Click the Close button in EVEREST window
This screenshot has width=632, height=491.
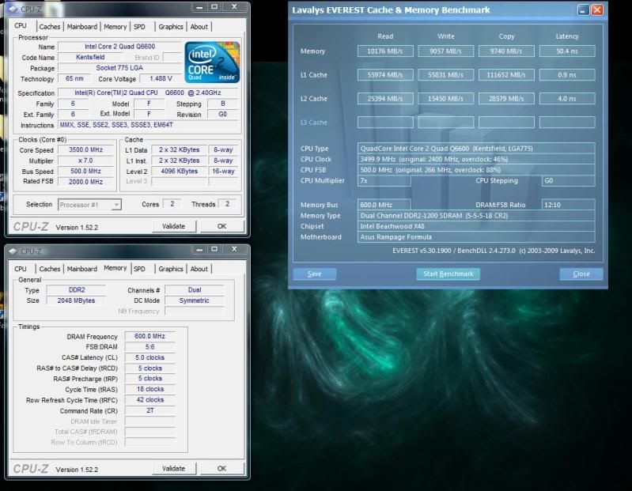point(581,274)
